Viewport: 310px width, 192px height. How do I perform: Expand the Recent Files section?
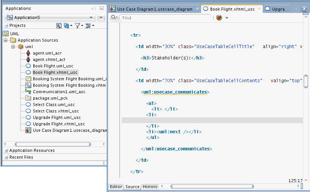(x=6, y=157)
